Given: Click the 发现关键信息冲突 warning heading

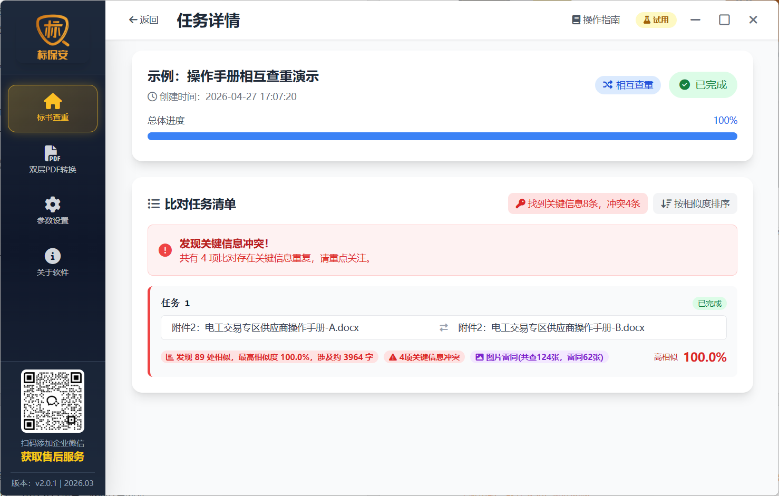Looking at the screenshot, I should (224, 244).
